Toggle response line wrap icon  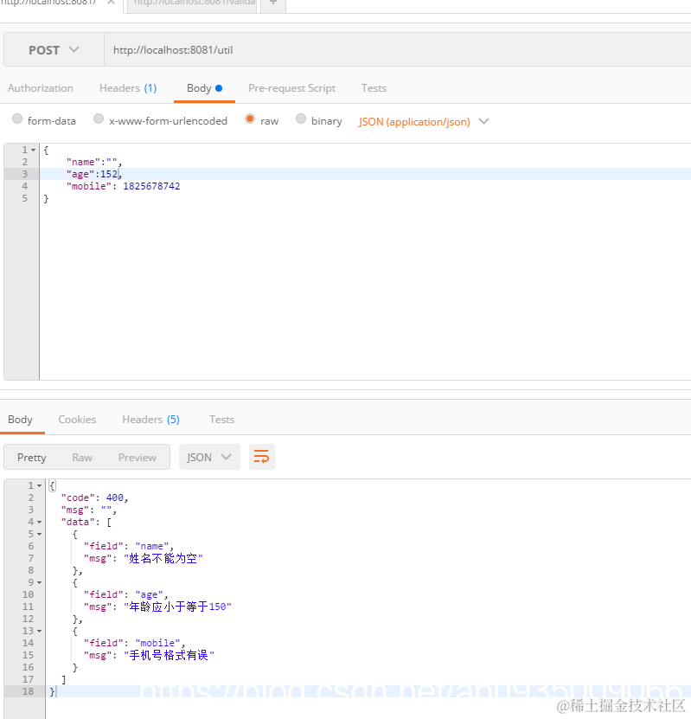point(262,457)
